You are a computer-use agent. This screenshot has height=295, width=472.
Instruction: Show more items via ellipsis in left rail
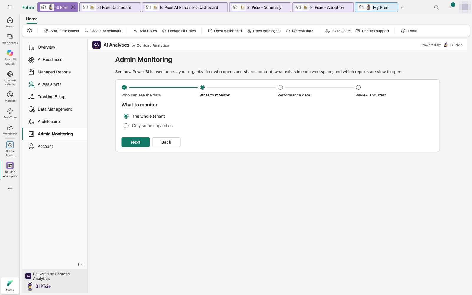(x=10, y=189)
